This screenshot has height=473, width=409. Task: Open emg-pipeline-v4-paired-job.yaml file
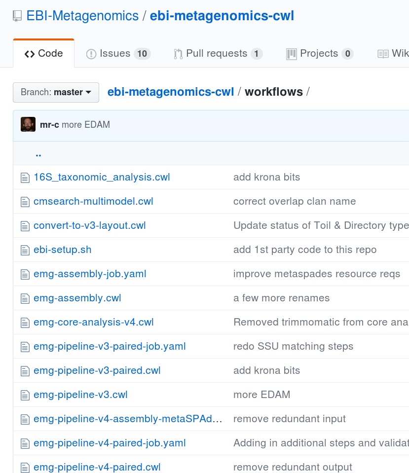(110, 443)
